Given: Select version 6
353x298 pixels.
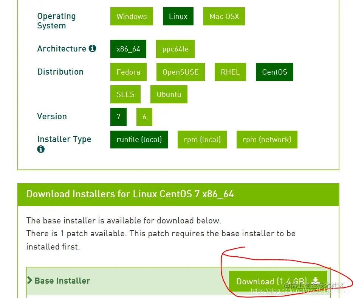Looking at the screenshot, I should (144, 117).
